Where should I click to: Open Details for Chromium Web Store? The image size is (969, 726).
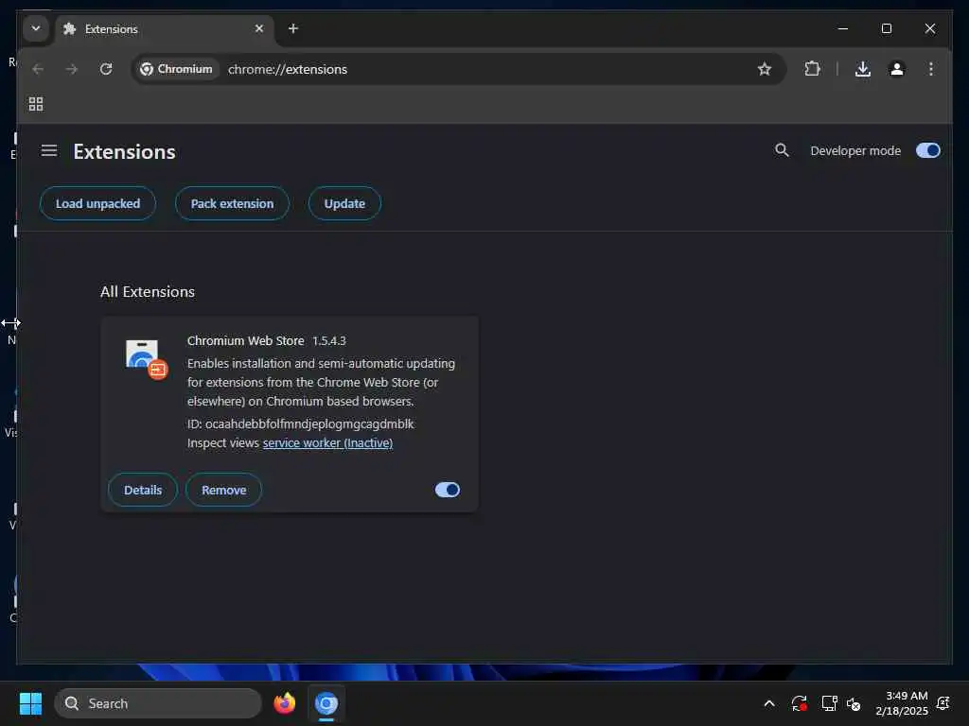click(x=143, y=490)
